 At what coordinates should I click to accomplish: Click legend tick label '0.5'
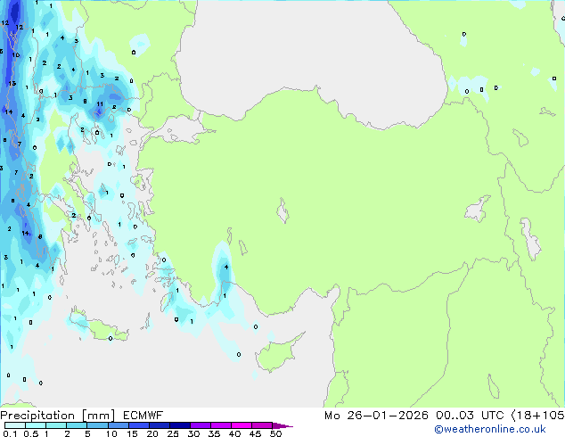coord(31,433)
